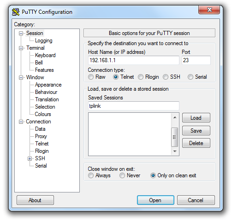Collapse the Session tree node
232x221 pixels.
click(21, 33)
